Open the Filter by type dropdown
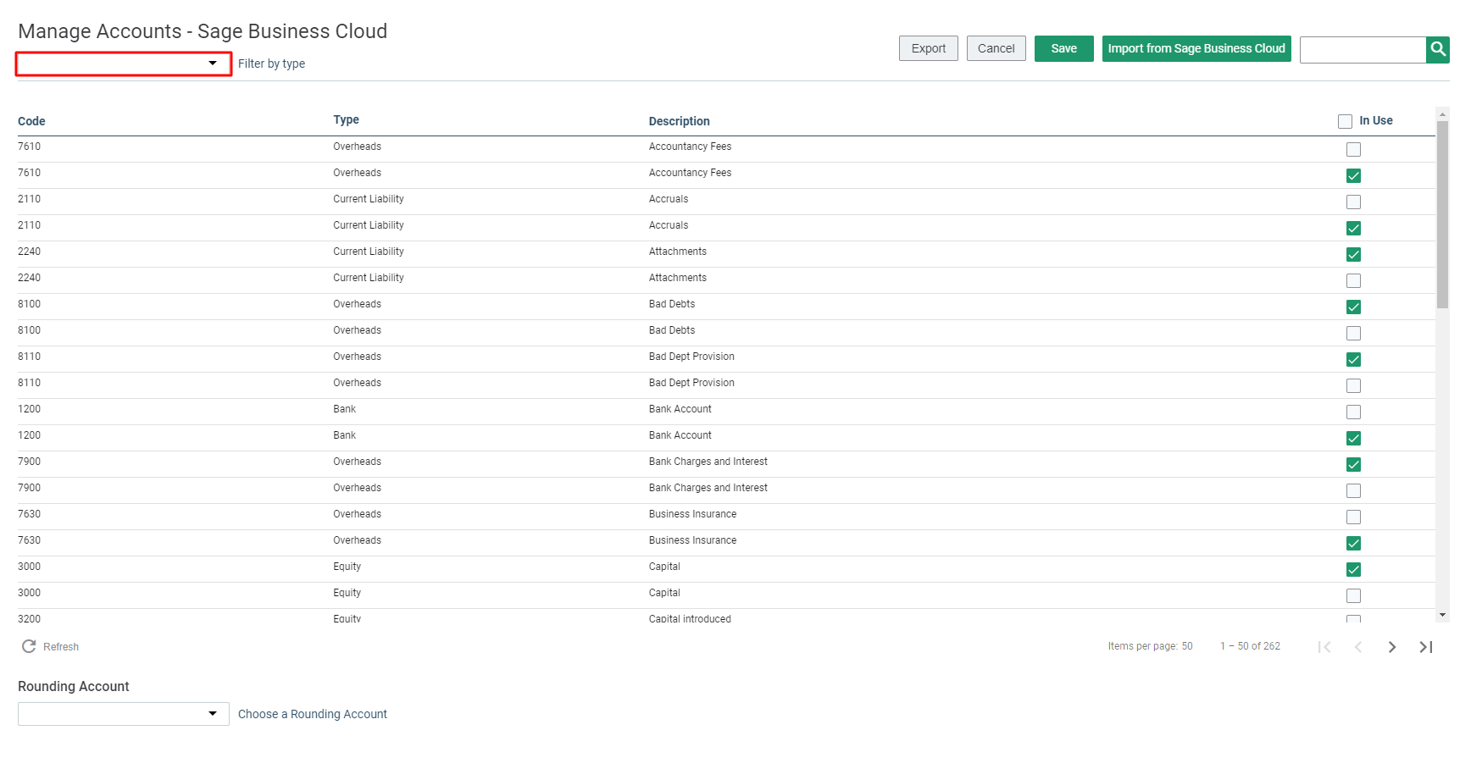This screenshot has width=1471, height=758. click(x=124, y=64)
